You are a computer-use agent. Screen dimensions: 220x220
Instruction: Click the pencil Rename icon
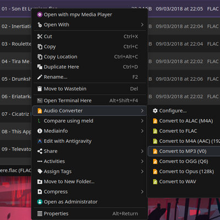pos(40,77)
